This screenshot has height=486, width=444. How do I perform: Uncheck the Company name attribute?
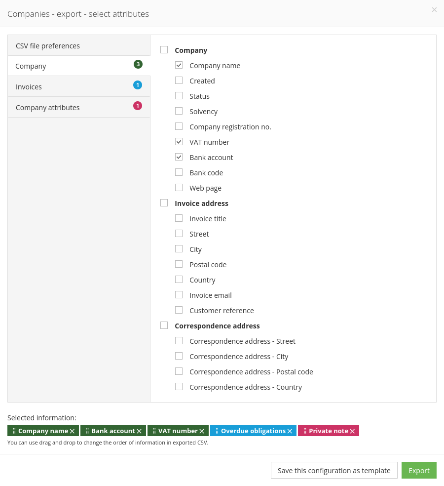tap(179, 65)
